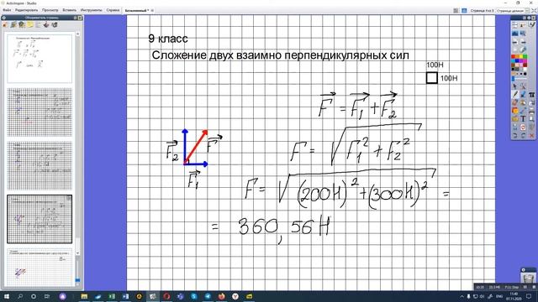Toggle pin on Page Browser panel

point(80,18)
